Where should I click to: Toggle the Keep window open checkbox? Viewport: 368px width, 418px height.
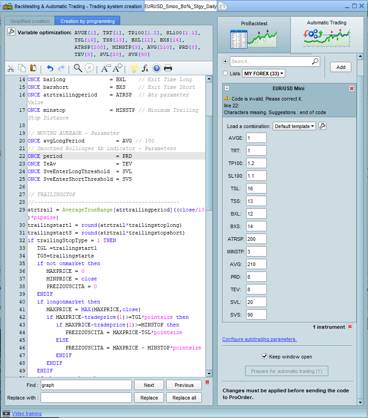click(x=265, y=357)
